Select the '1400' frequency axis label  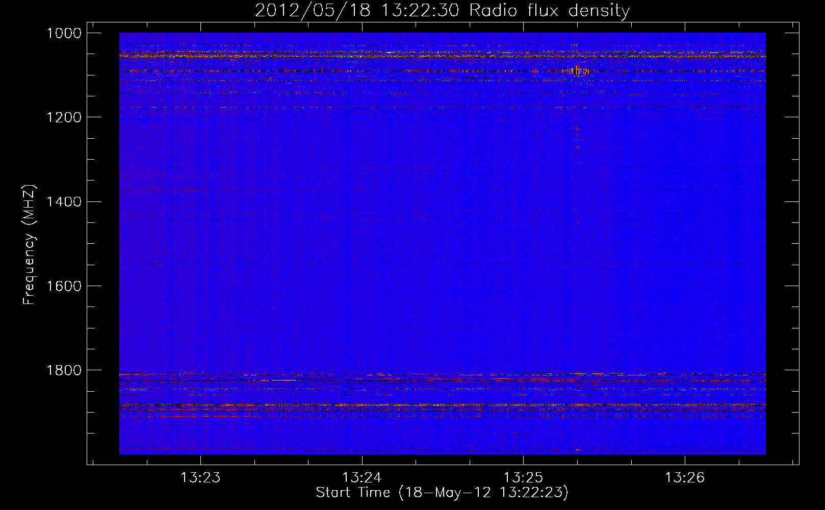(x=64, y=201)
